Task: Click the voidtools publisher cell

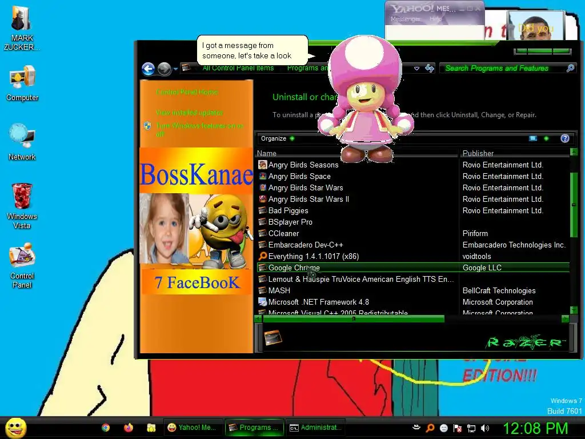Action: [477, 256]
